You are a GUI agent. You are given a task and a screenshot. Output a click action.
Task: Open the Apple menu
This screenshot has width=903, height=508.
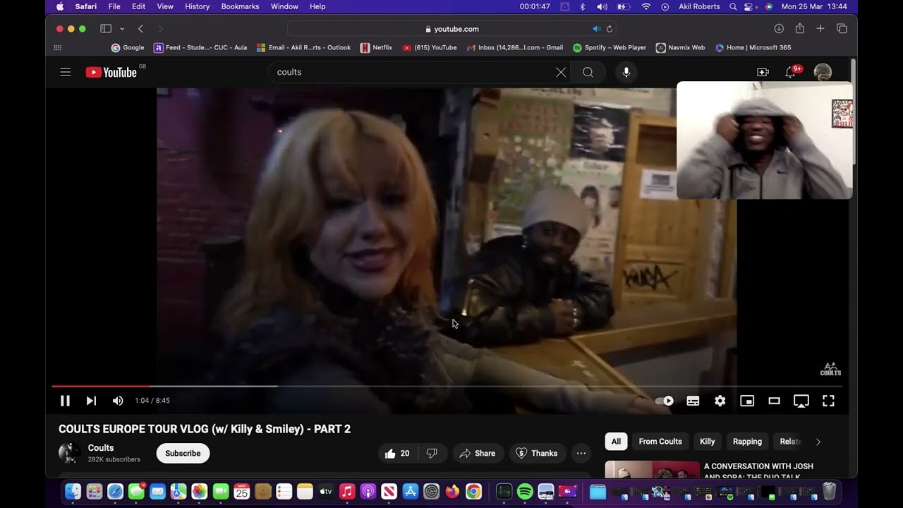click(59, 6)
